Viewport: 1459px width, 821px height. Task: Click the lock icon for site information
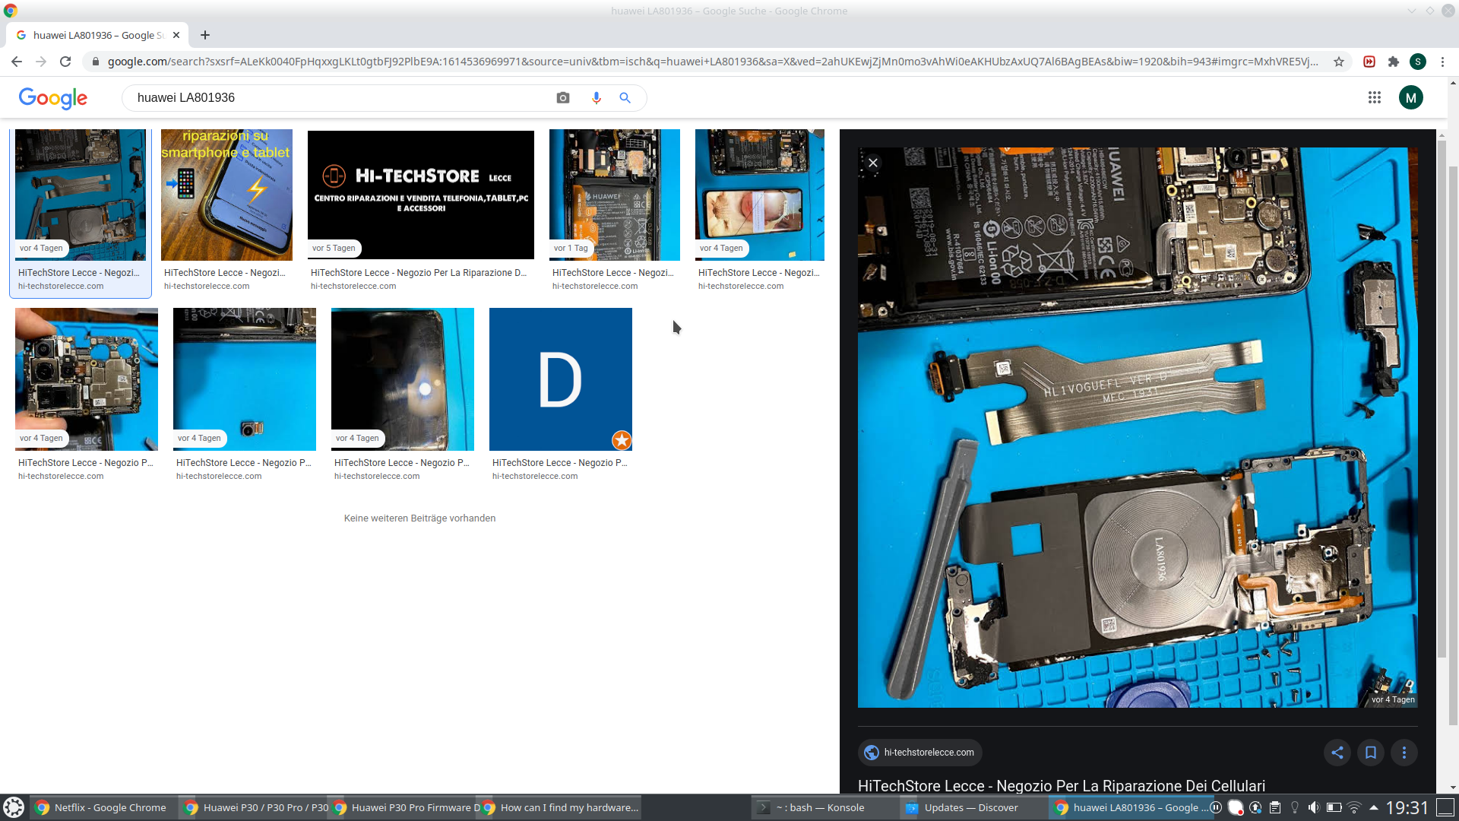[x=95, y=62]
